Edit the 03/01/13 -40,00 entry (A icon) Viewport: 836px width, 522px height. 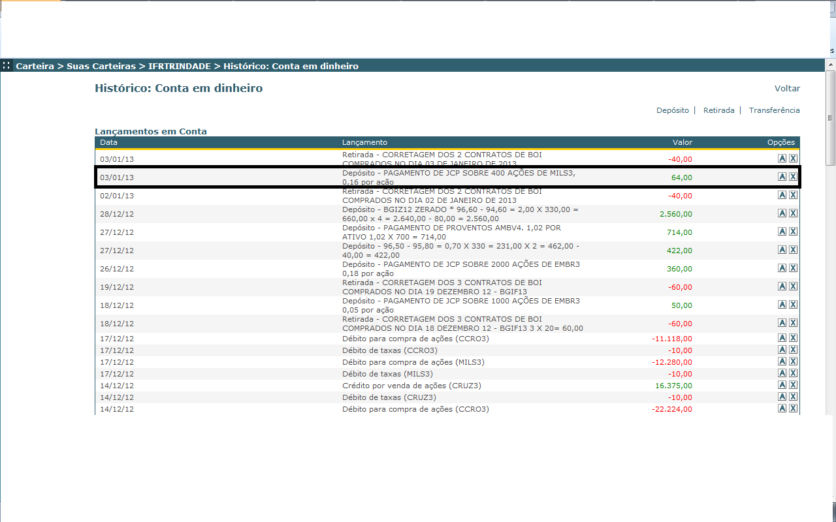pyautogui.click(x=782, y=159)
